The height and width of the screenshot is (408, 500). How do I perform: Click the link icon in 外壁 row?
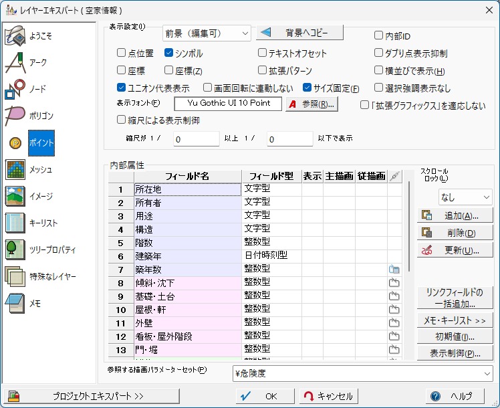pyautogui.click(x=394, y=323)
